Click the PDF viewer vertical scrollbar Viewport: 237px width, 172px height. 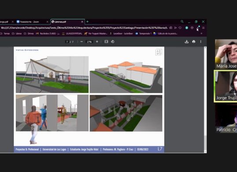[205, 100]
